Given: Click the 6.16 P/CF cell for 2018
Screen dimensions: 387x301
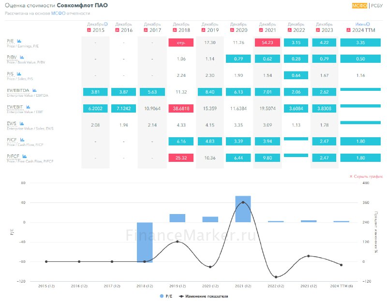Looking at the screenshot, I should [181, 141].
